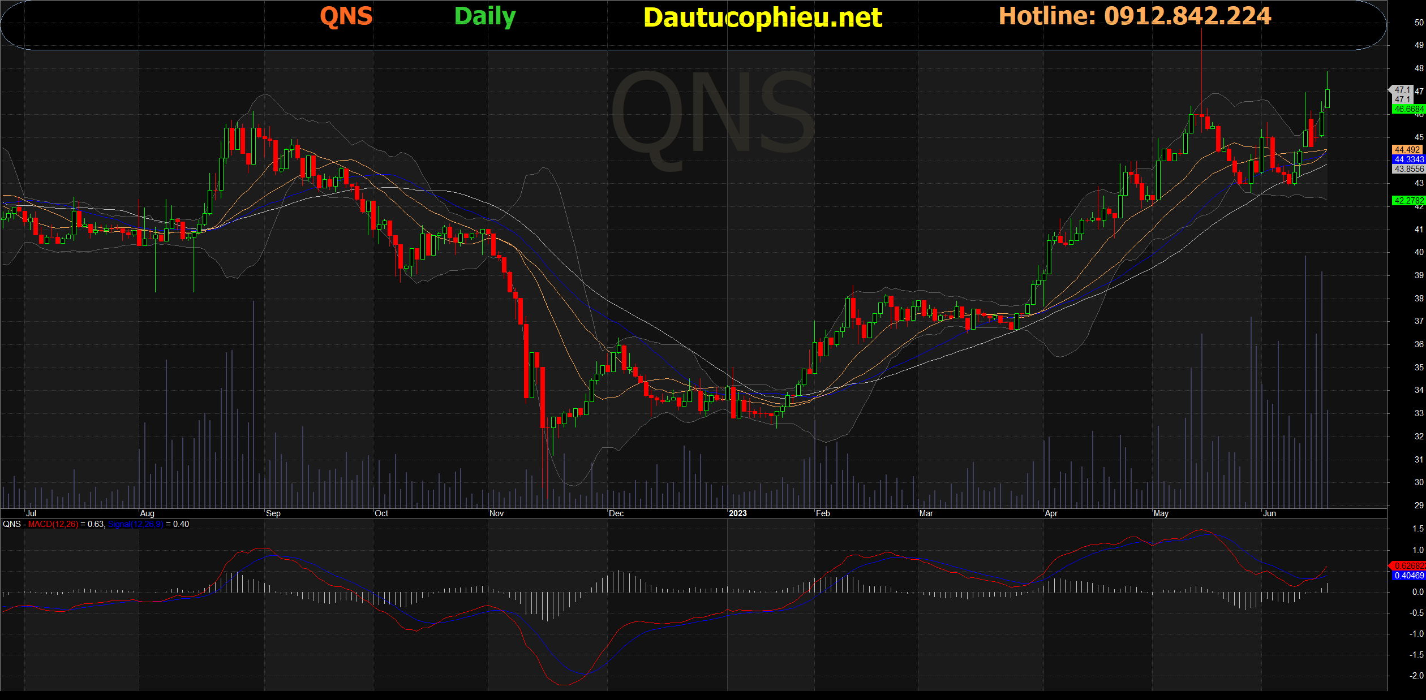The image size is (1426, 700).
Task: Click the latest green candlestick on chart
Action: pyautogui.click(x=1328, y=98)
